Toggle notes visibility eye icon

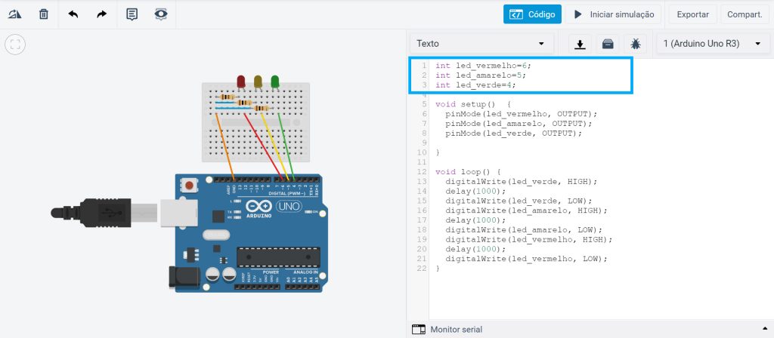161,14
